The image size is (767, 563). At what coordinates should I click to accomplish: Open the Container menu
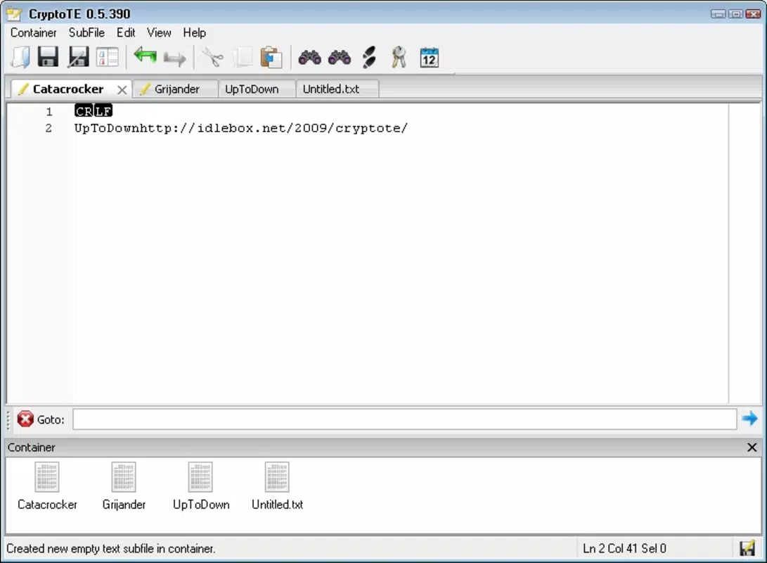(x=33, y=33)
